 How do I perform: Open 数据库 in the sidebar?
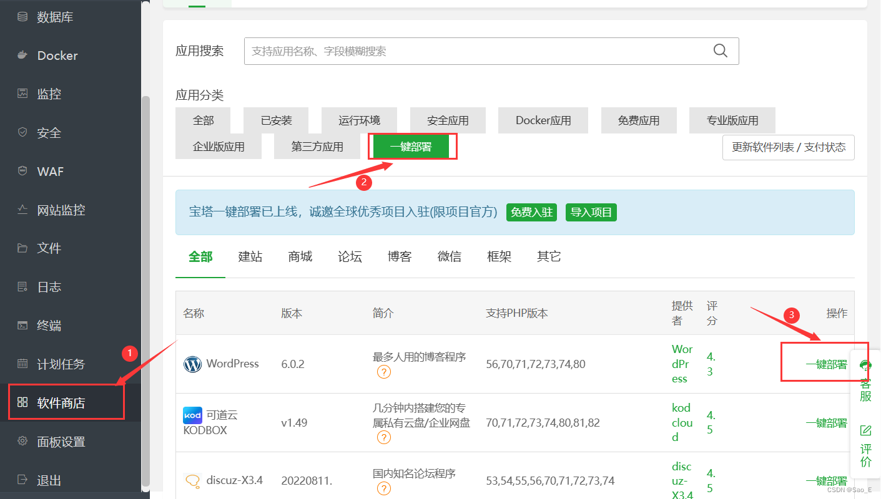[x=55, y=17]
